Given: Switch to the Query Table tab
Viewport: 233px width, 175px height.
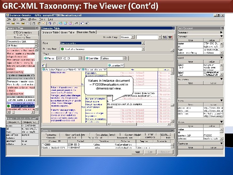Looking at the screenshot, I should pos(67,32).
